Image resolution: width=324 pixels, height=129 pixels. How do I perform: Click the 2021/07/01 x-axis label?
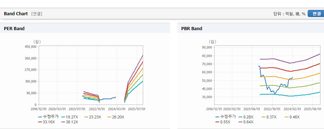click(77, 109)
